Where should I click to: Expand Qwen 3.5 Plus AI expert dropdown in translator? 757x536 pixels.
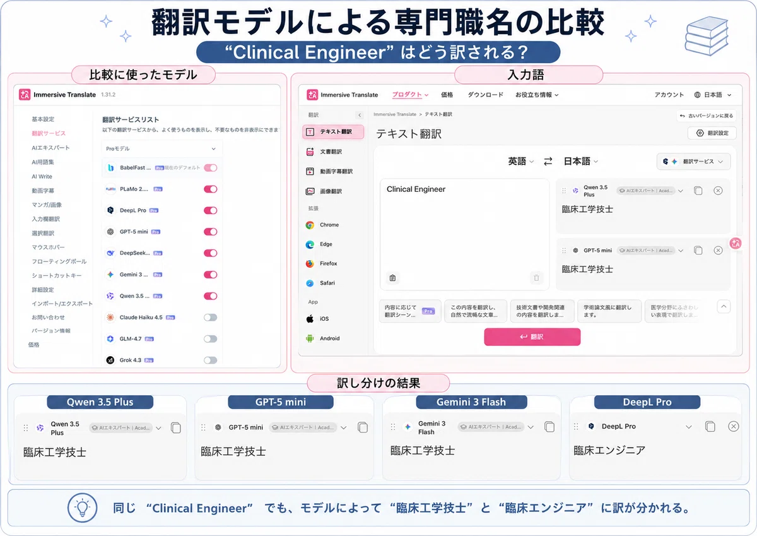(x=680, y=191)
